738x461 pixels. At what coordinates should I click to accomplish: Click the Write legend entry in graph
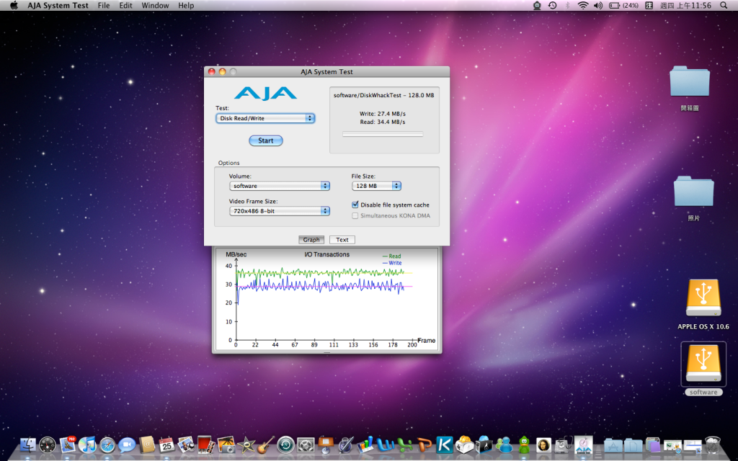point(391,263)
